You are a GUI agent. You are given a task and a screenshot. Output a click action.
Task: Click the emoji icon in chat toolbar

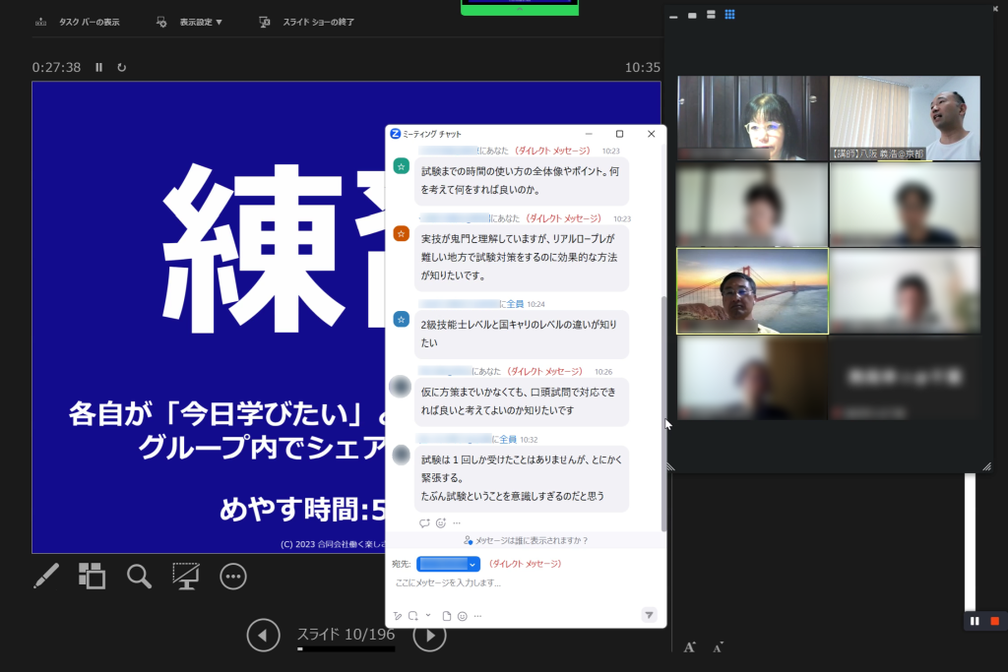(x=462, y=616)
